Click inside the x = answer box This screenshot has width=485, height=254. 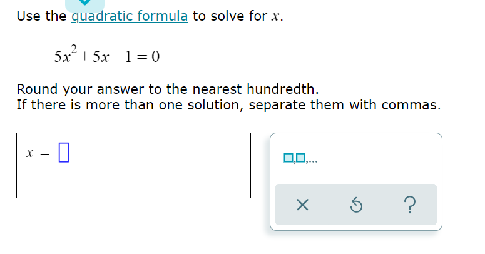pyautogui.click(x=134, y=166)
